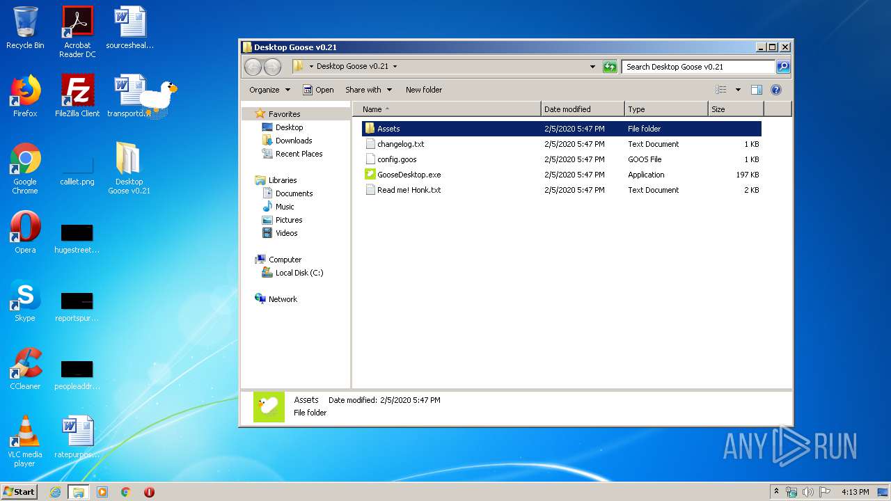Sort files by Date modified column
The image size is (891, 501).
(583, 109)
